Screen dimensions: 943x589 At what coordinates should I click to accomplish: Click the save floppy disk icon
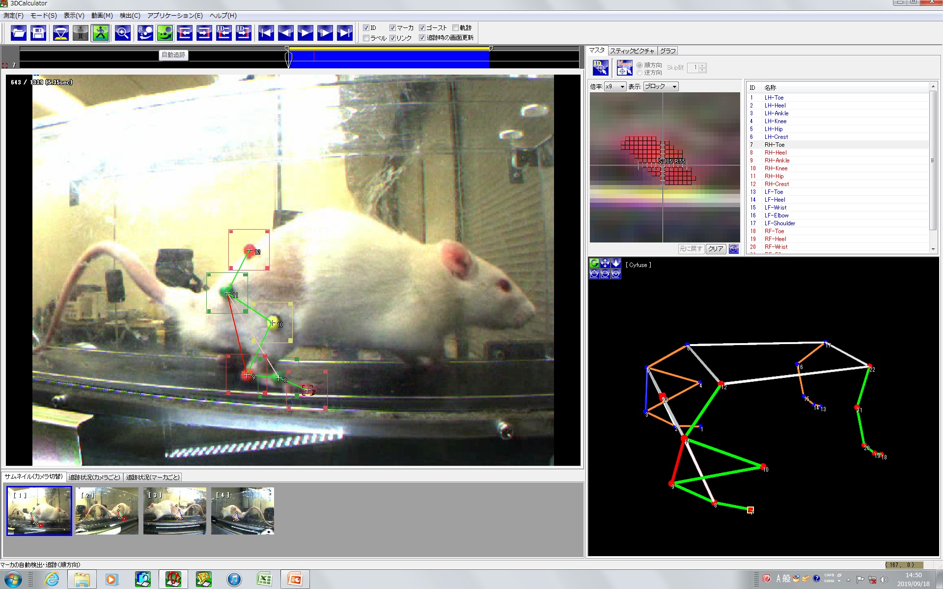click(x=38, y=33)
